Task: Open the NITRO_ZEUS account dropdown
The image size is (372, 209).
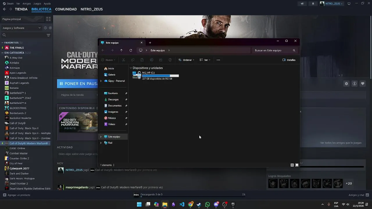Action: coord(331,3)
